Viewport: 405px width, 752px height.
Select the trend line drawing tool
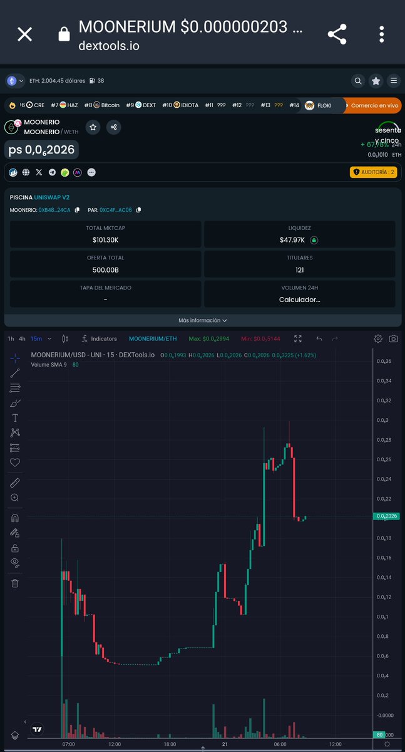point(15,373)
